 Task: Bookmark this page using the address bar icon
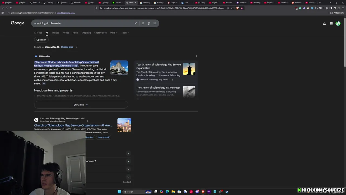[x=95, y=8]
